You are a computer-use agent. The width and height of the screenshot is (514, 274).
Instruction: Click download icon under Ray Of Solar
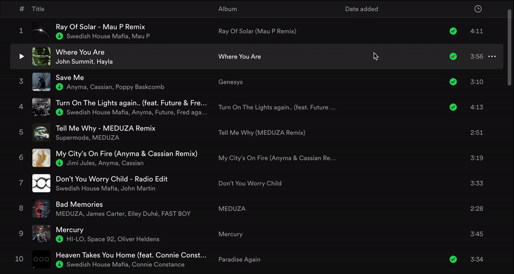[60, 37]
